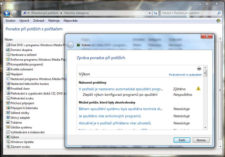Click the Výkon row label in list
This screenshot has height=157, width=225.
(15, 137)
